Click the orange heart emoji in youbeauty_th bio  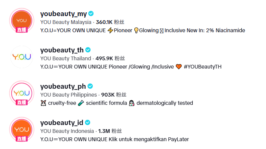tap(178, 67)
